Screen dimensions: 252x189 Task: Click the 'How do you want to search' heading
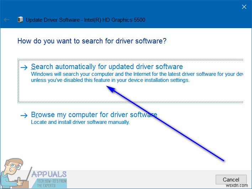[92, 41]
